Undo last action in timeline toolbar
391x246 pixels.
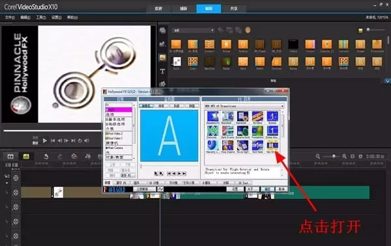46,156
